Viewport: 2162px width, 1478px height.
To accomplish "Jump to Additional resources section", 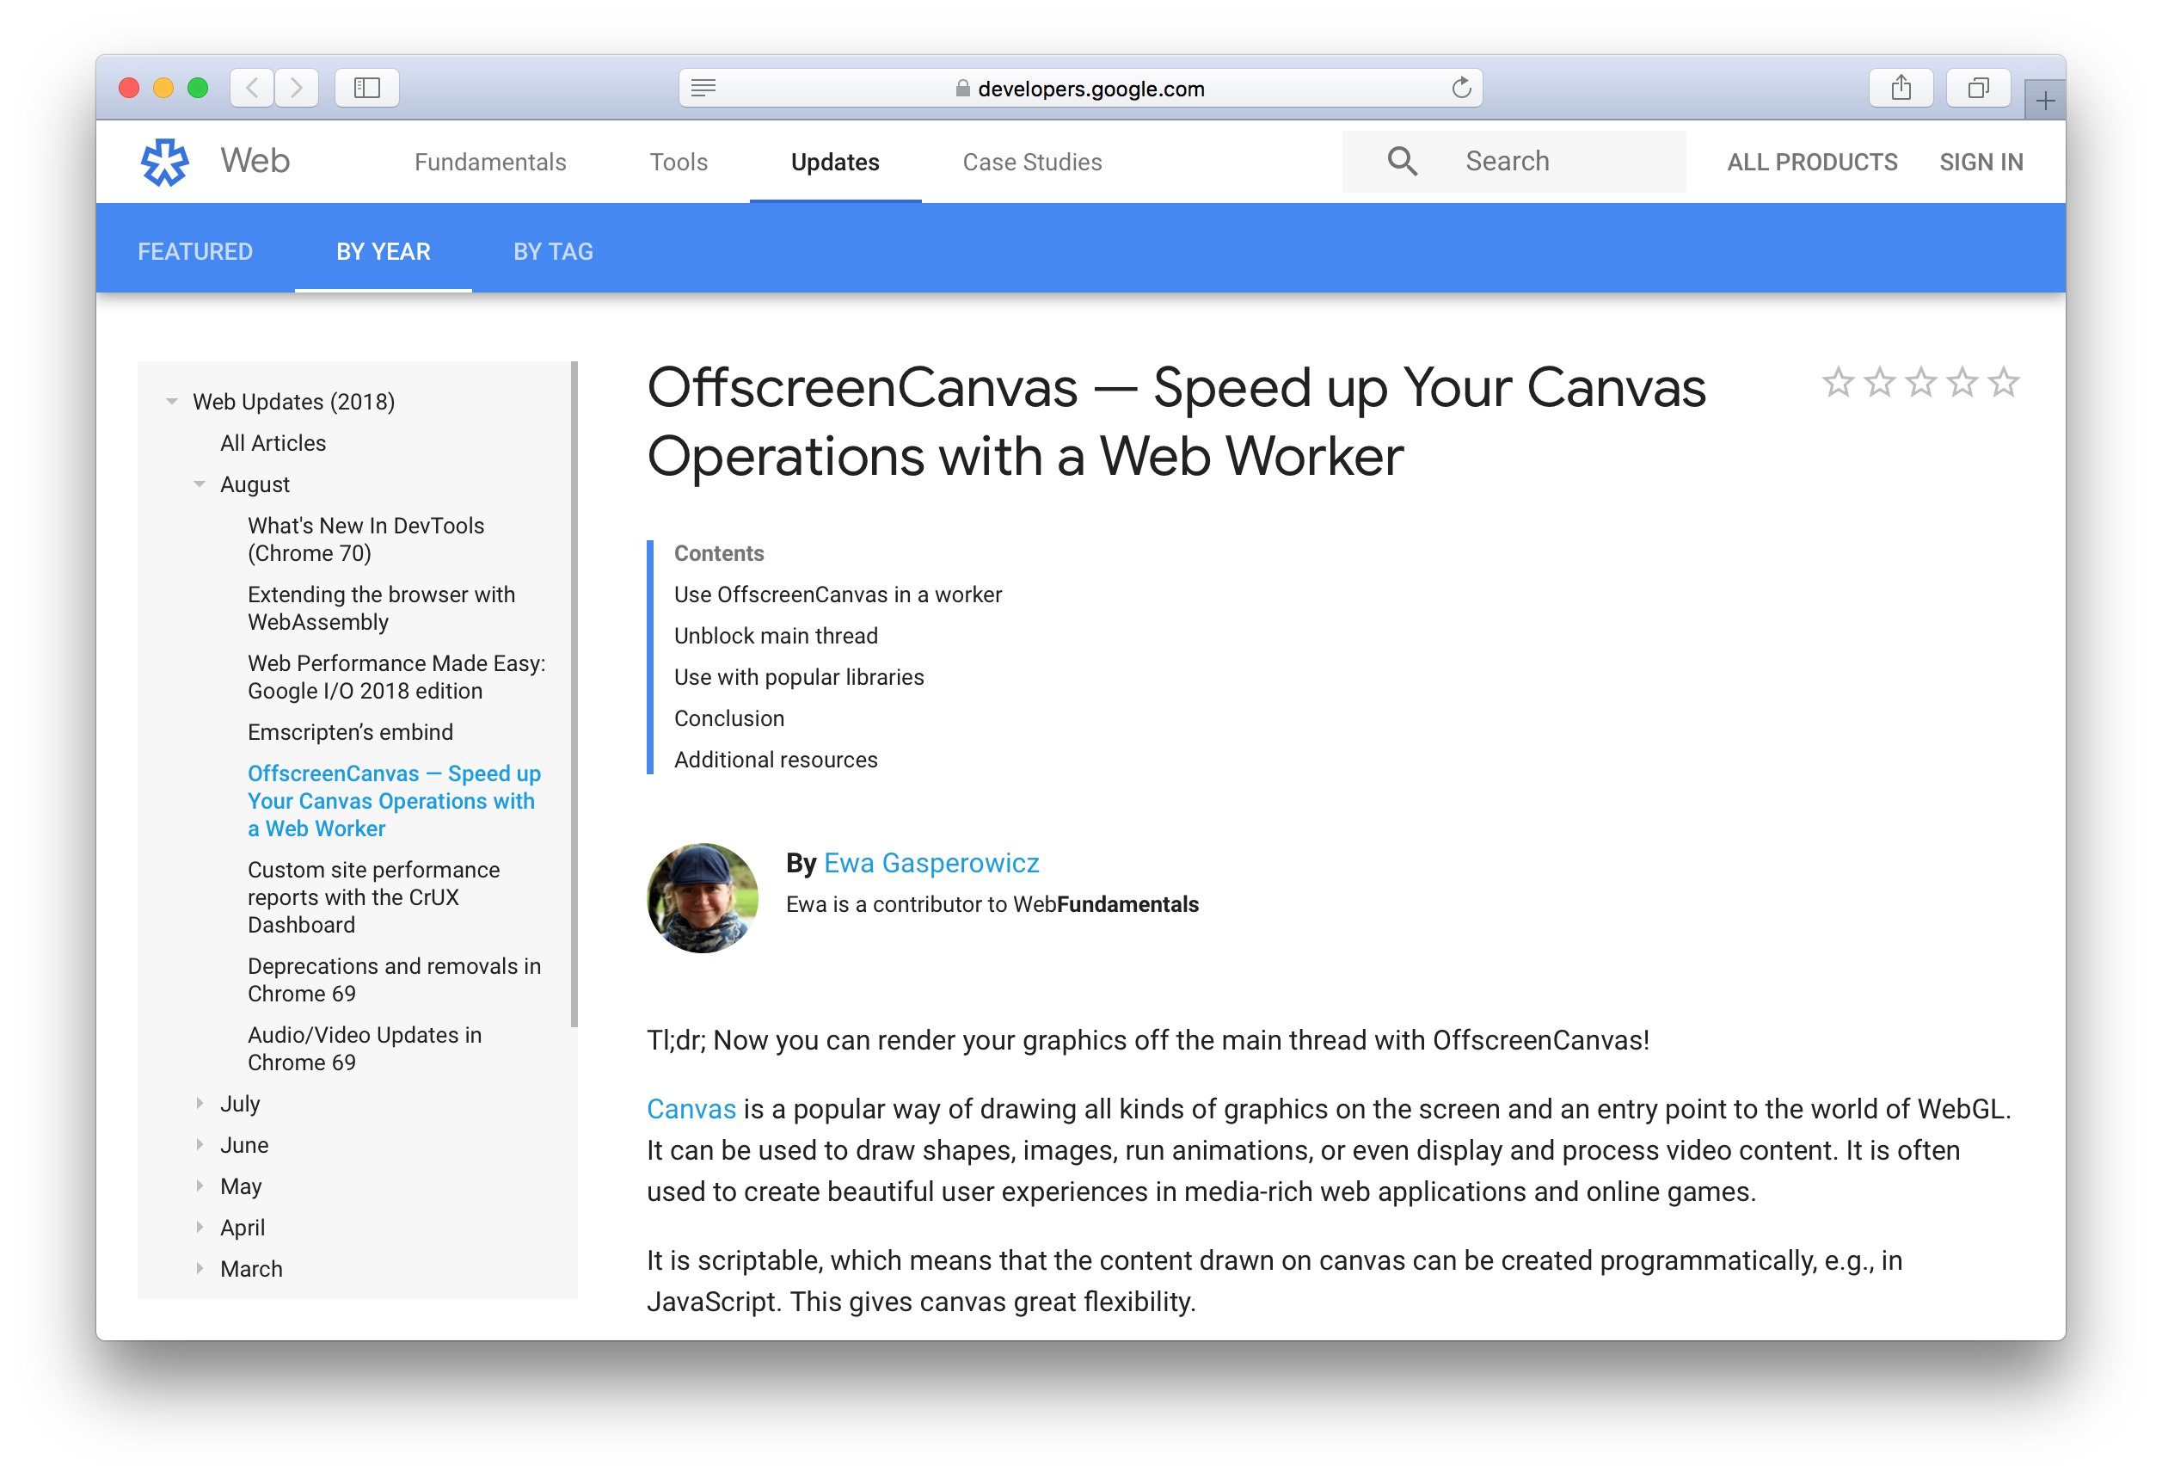I will [x=775, y=760].
